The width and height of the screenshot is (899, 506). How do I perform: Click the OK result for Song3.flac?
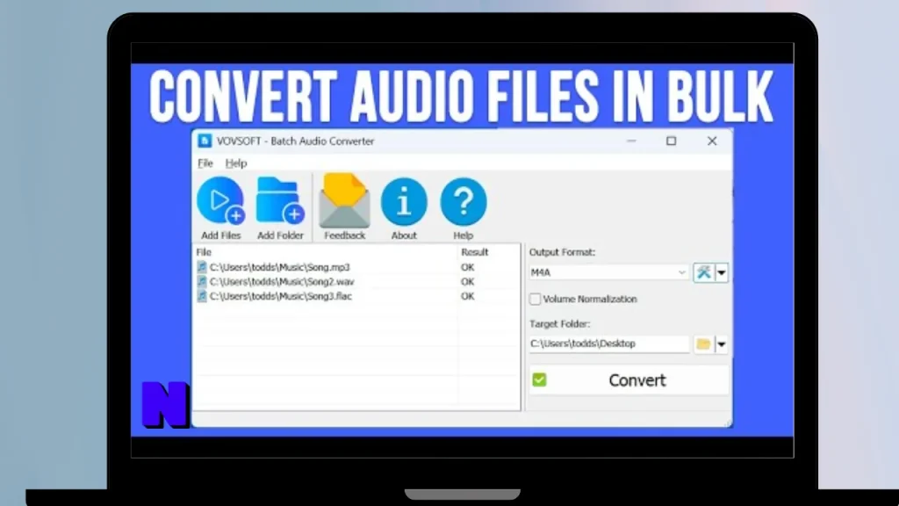pos(467,296)
